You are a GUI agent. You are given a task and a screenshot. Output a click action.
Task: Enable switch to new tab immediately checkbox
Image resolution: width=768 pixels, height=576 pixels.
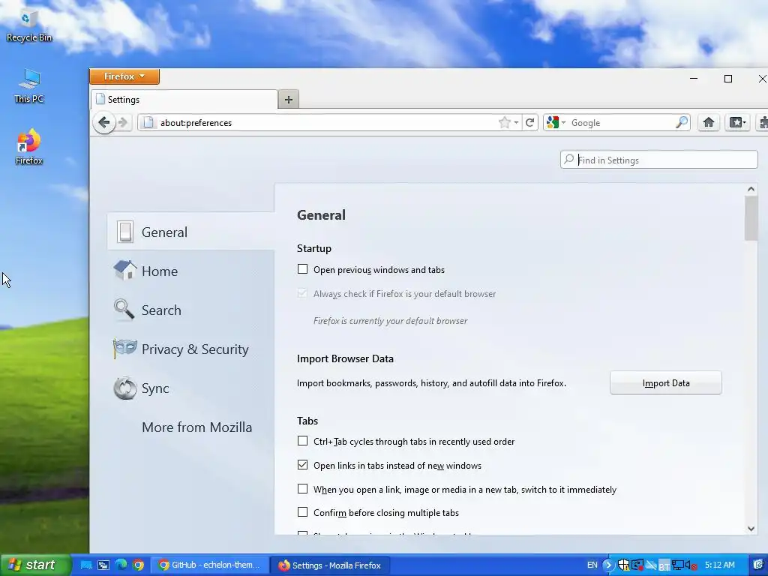(x=303, y=489)
